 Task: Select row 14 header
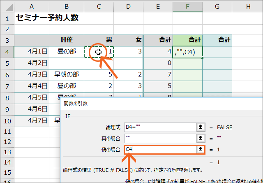point(7,162)
